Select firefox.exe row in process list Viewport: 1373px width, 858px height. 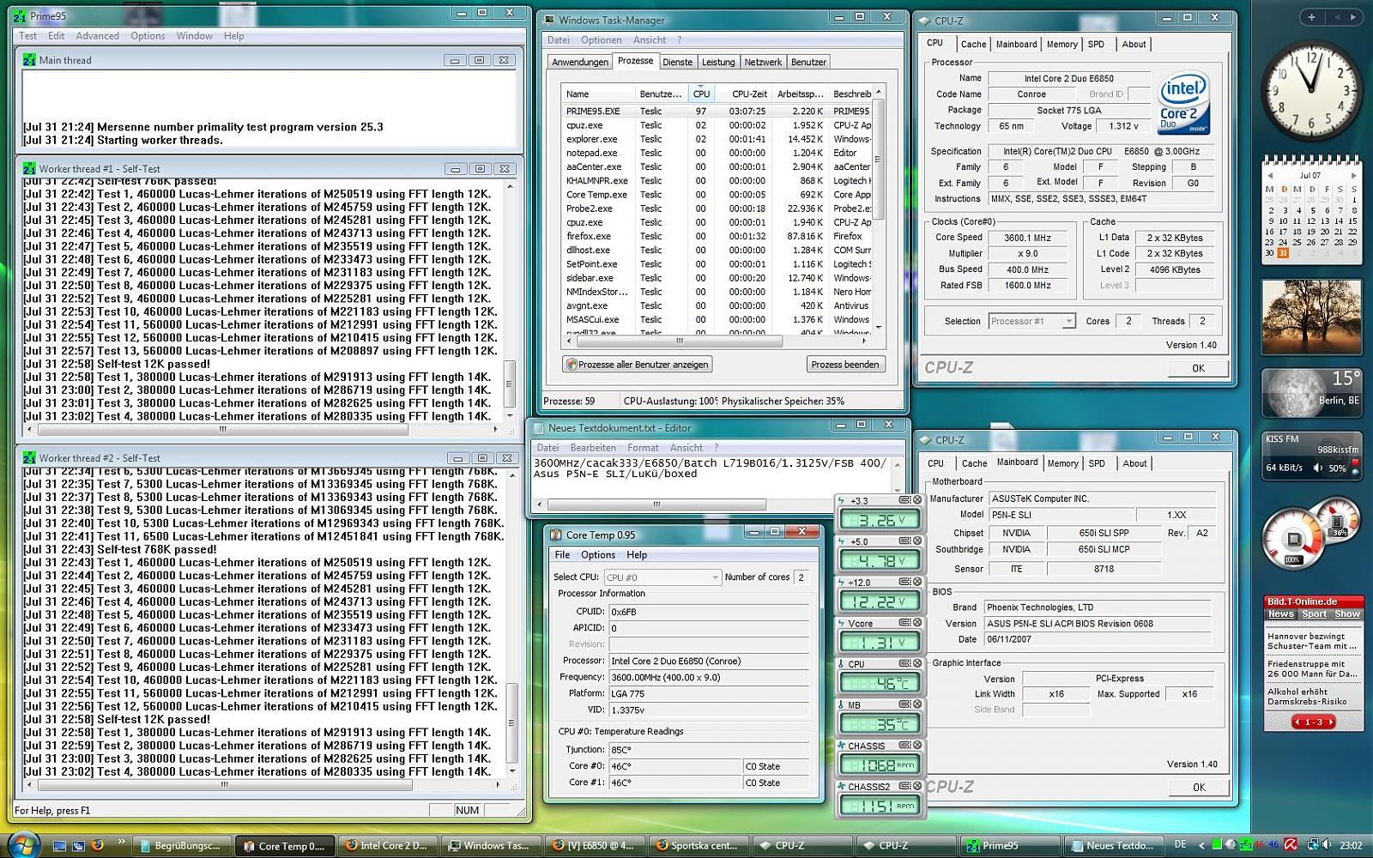pos(717,236)
